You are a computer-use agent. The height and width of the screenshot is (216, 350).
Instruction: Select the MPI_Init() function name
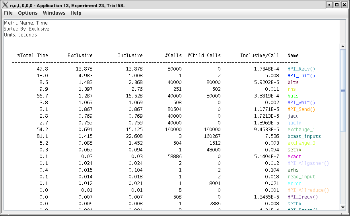tap(301, 76)
